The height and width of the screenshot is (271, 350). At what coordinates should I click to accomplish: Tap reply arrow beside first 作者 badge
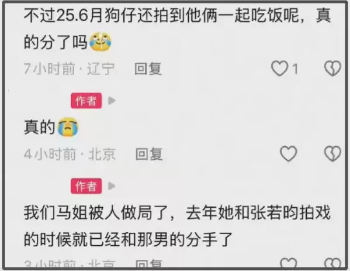[112, 101]
